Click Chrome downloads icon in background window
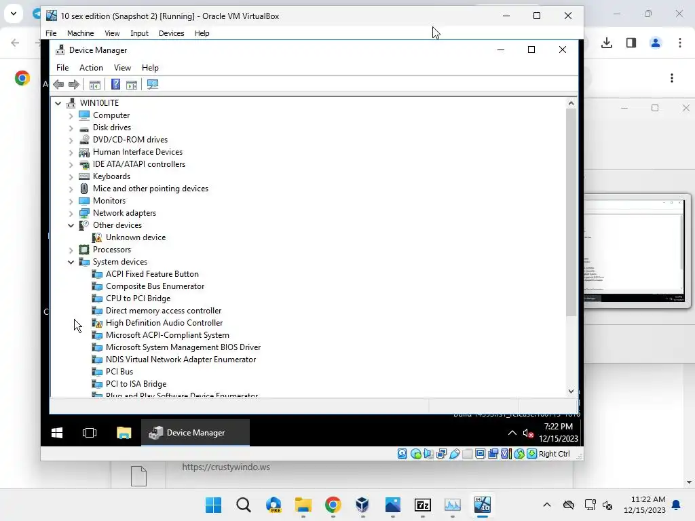This screenshot has height=521, width=695. click(x=607, y=43)
